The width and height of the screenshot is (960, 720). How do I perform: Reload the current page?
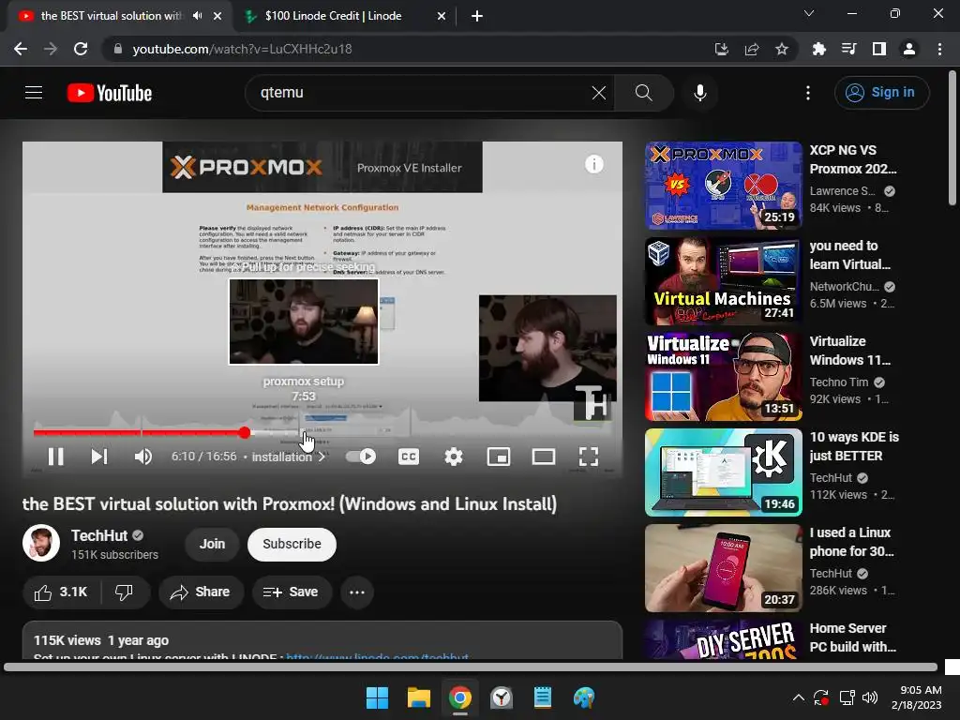point(81,49)
